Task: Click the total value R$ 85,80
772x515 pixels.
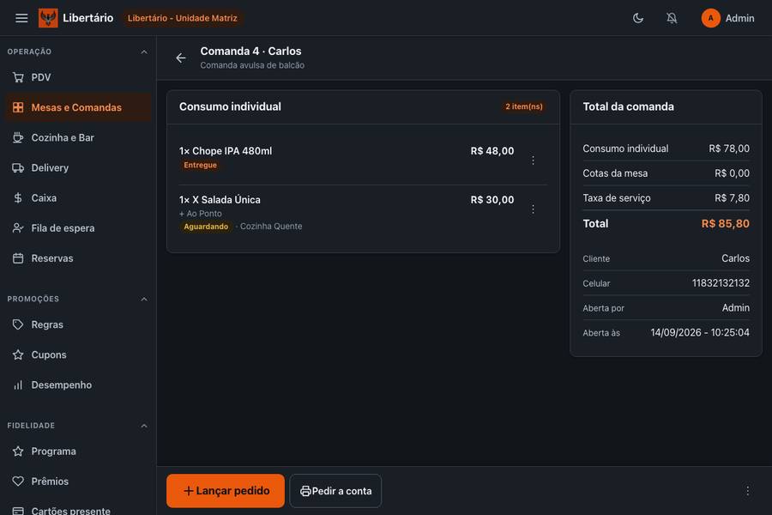Action: pos(725,224)
